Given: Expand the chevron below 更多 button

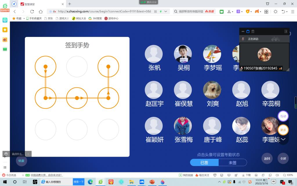Looking at the screenshot, I should 283,139.
